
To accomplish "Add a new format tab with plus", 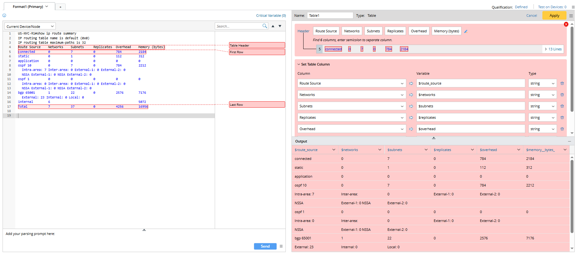I will [60, 7].
